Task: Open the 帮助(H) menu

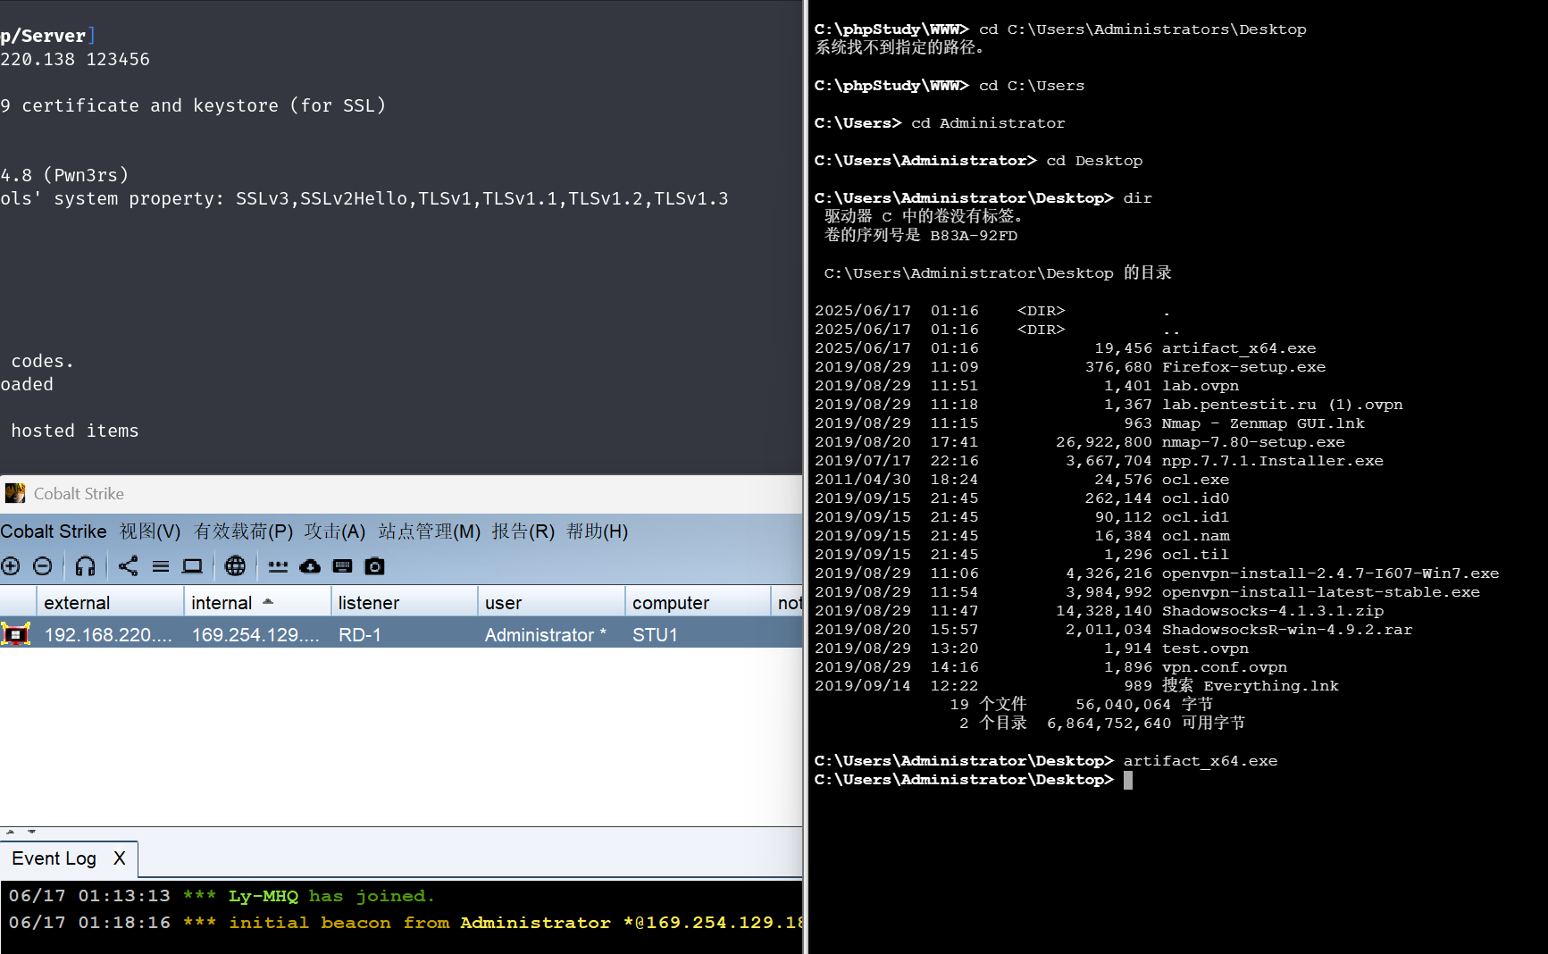Action: tap(598, 531)
